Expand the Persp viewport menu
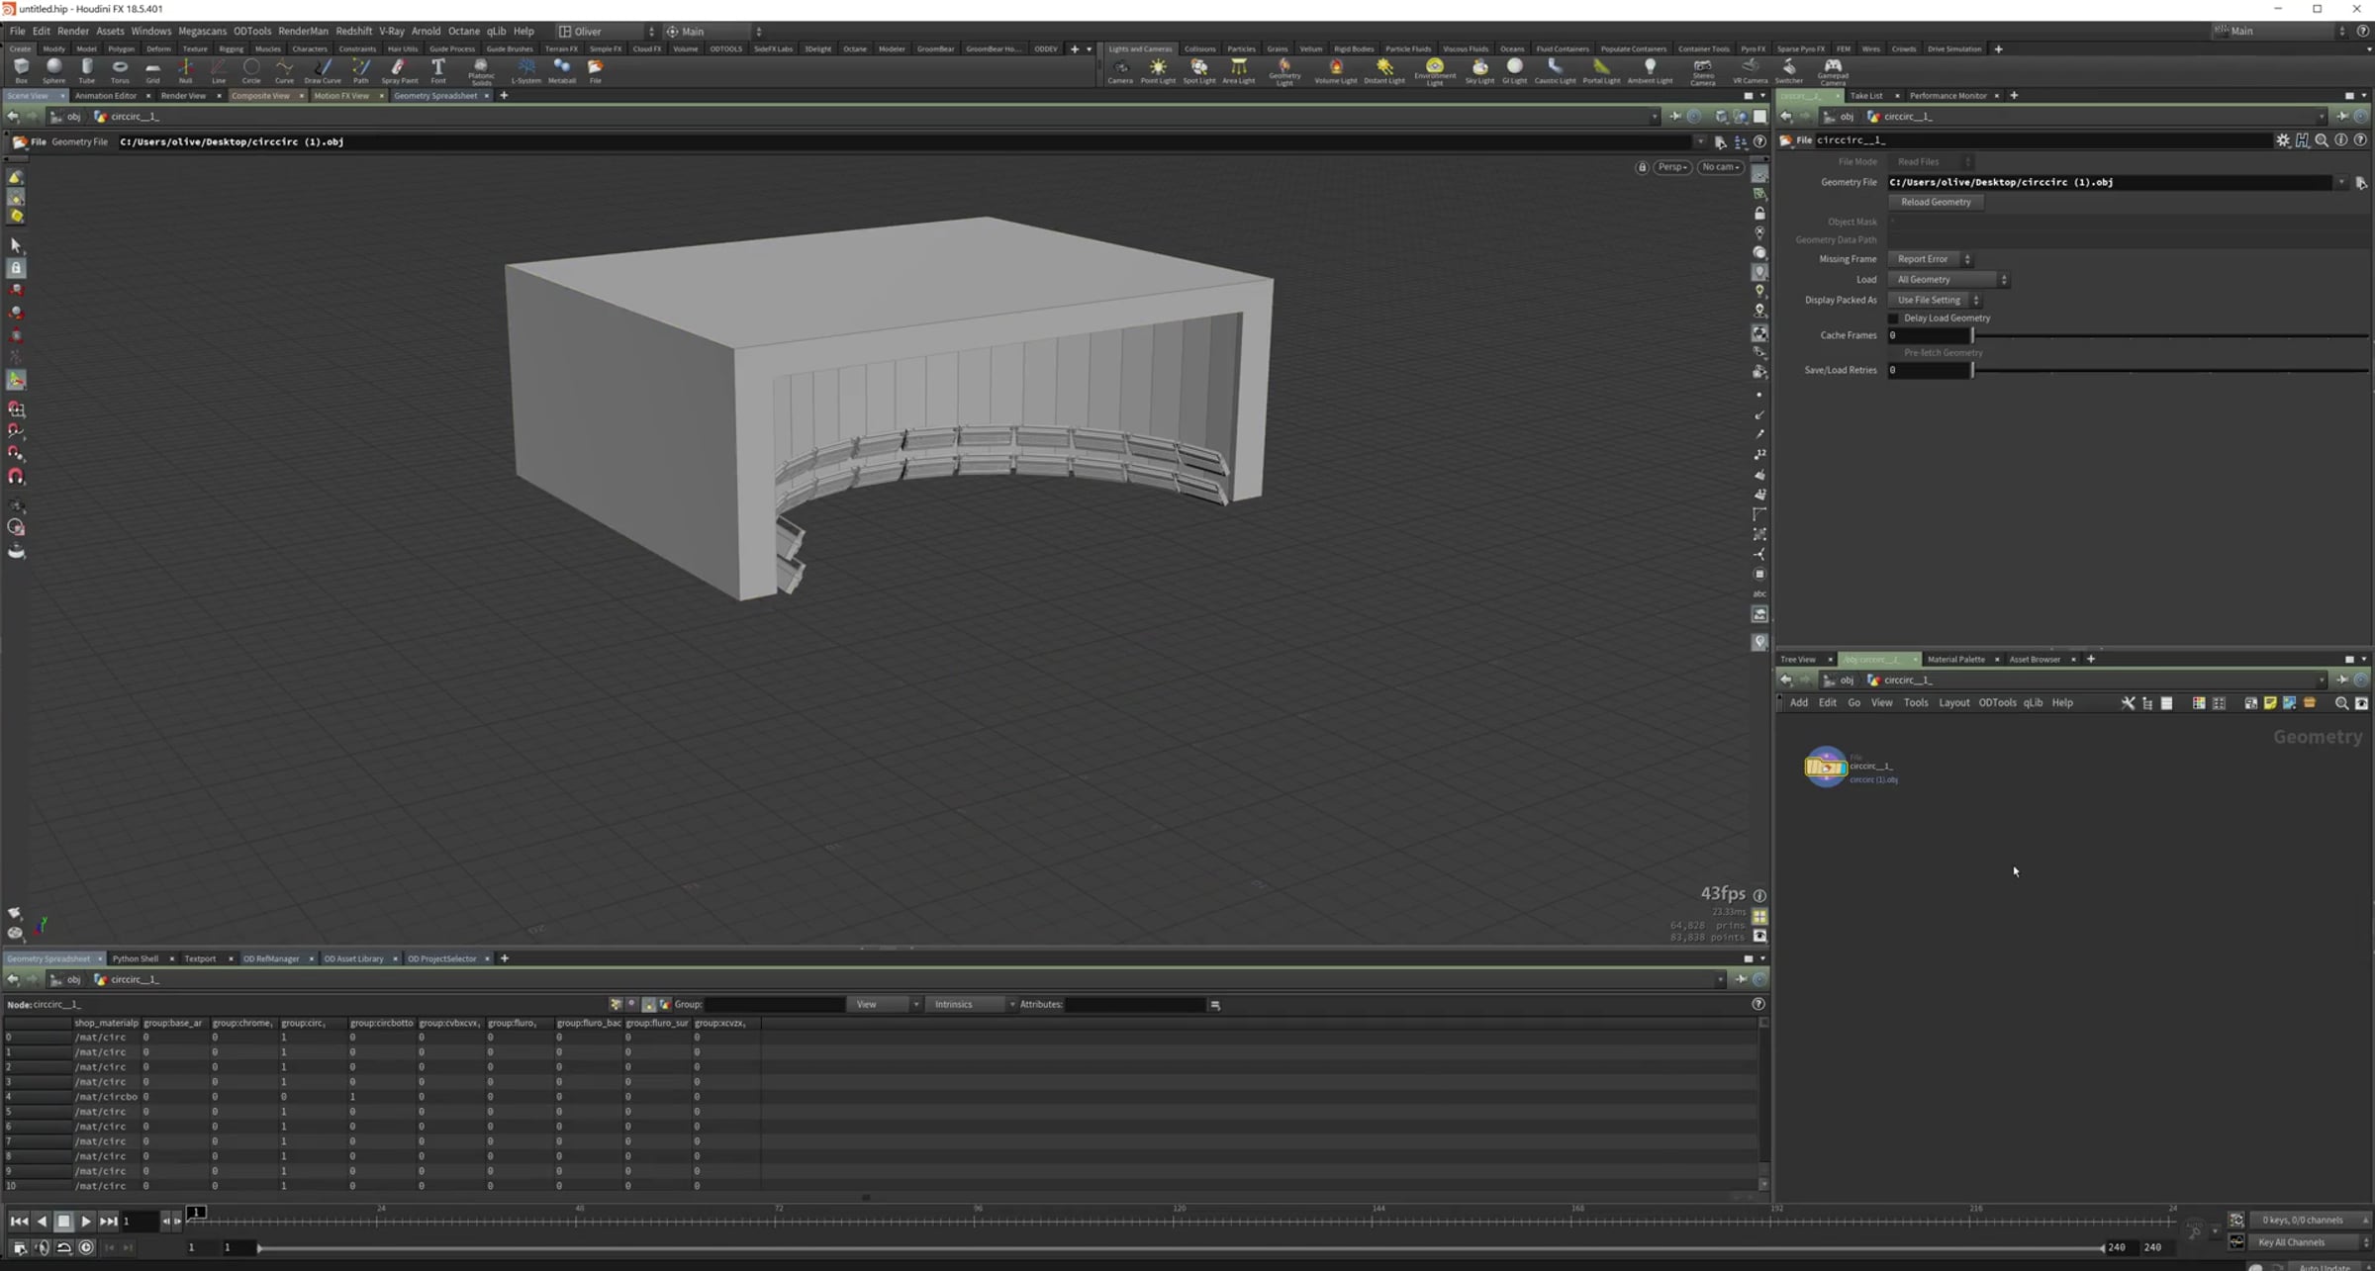Viewport: 2375px width, 1271px height. click(x=1672, y=167)
